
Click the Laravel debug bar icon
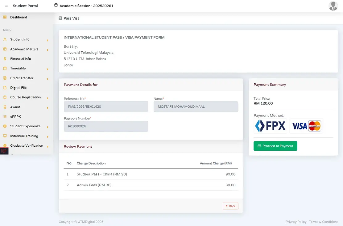tap(4, 151)
